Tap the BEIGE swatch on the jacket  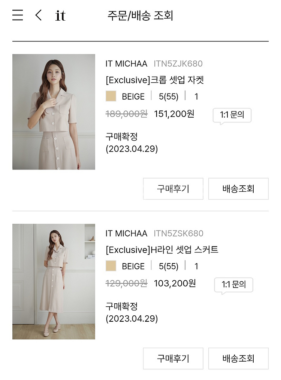pyautogui.click(x=111, y=97)
